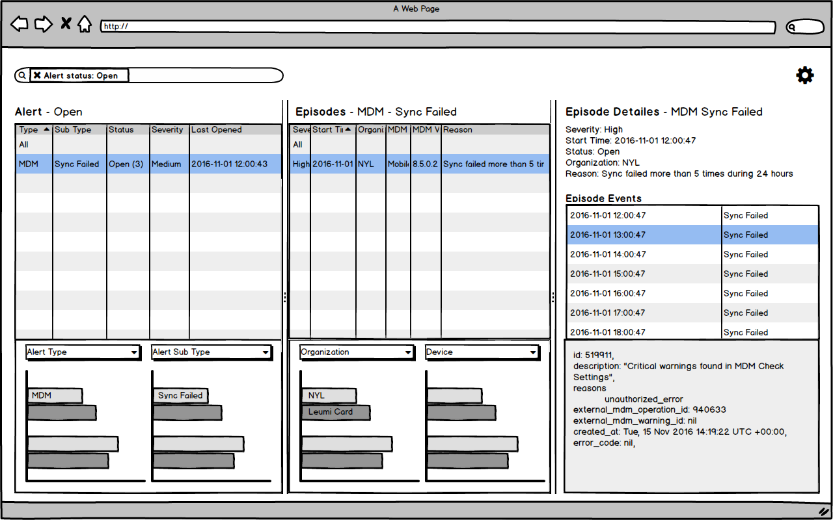Click the magnifier icon in the search field
The image size is (833, 520).
point(22,75)
